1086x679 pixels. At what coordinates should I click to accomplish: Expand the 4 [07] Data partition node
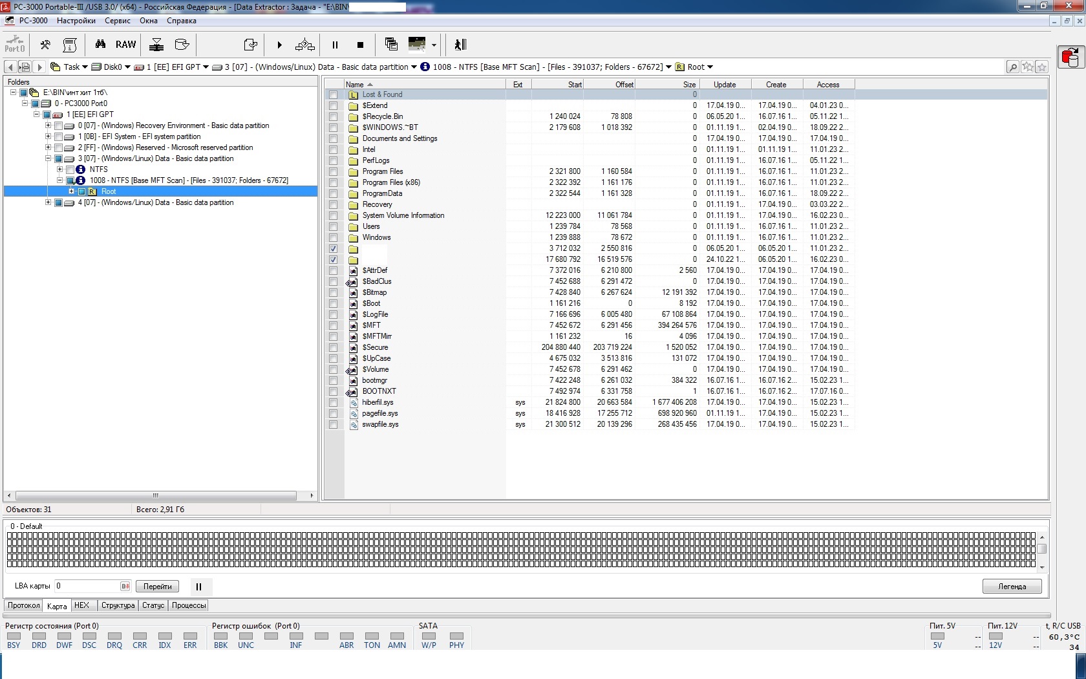(x=48, y=202)
